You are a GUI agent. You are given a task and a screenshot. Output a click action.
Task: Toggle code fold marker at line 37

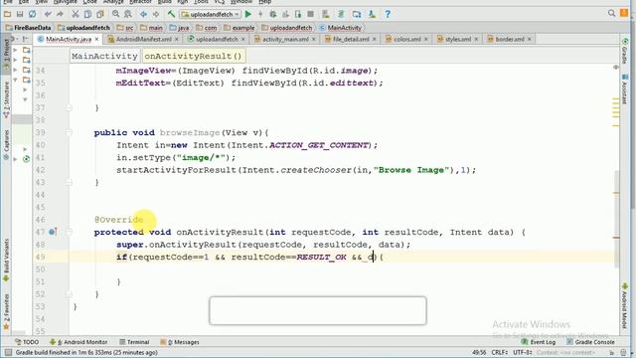(x=69, y=107)
